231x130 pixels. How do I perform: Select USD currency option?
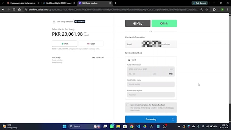tap(91, 44)
